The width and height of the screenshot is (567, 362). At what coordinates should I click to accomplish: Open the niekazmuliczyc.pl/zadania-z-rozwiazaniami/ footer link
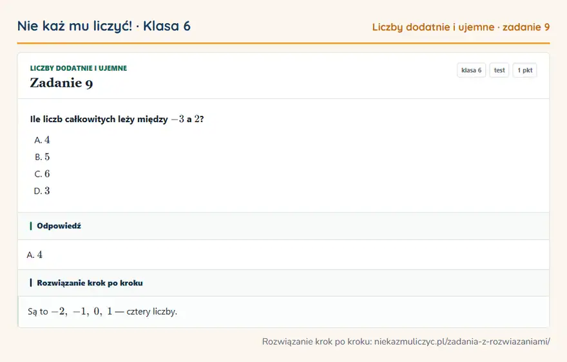point(462,341)
